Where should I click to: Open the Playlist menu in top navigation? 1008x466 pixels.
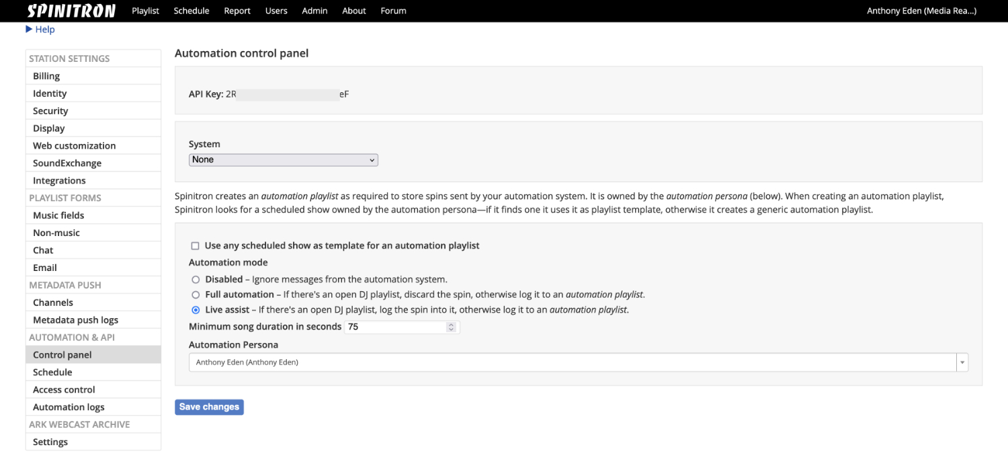point(145,11)
